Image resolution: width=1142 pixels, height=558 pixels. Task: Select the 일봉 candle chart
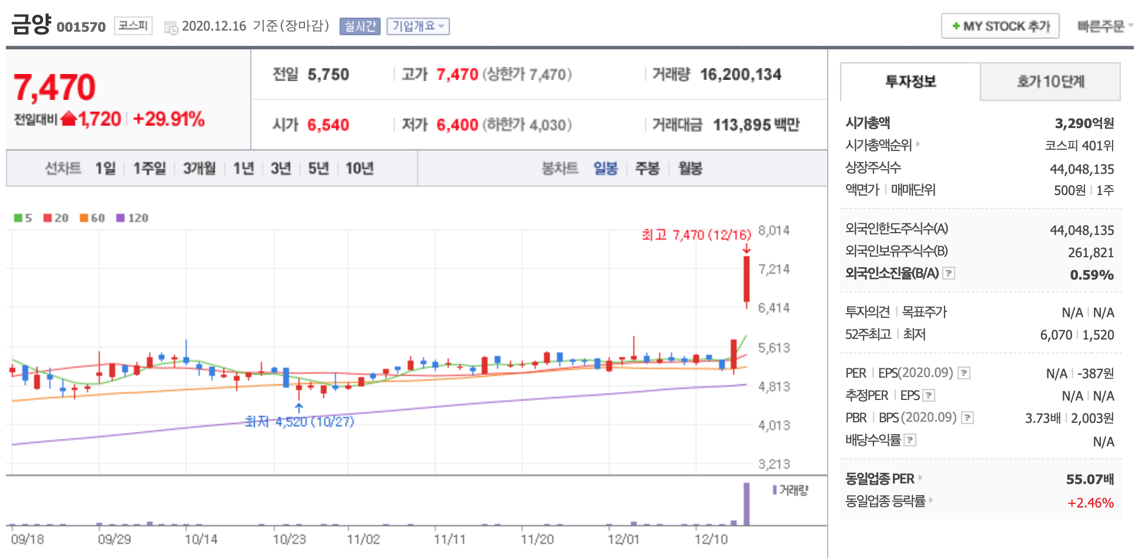(x=606, y=169)
